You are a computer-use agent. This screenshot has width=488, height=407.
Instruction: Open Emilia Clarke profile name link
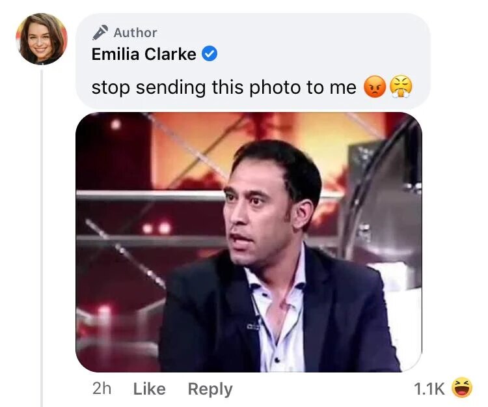144,55
